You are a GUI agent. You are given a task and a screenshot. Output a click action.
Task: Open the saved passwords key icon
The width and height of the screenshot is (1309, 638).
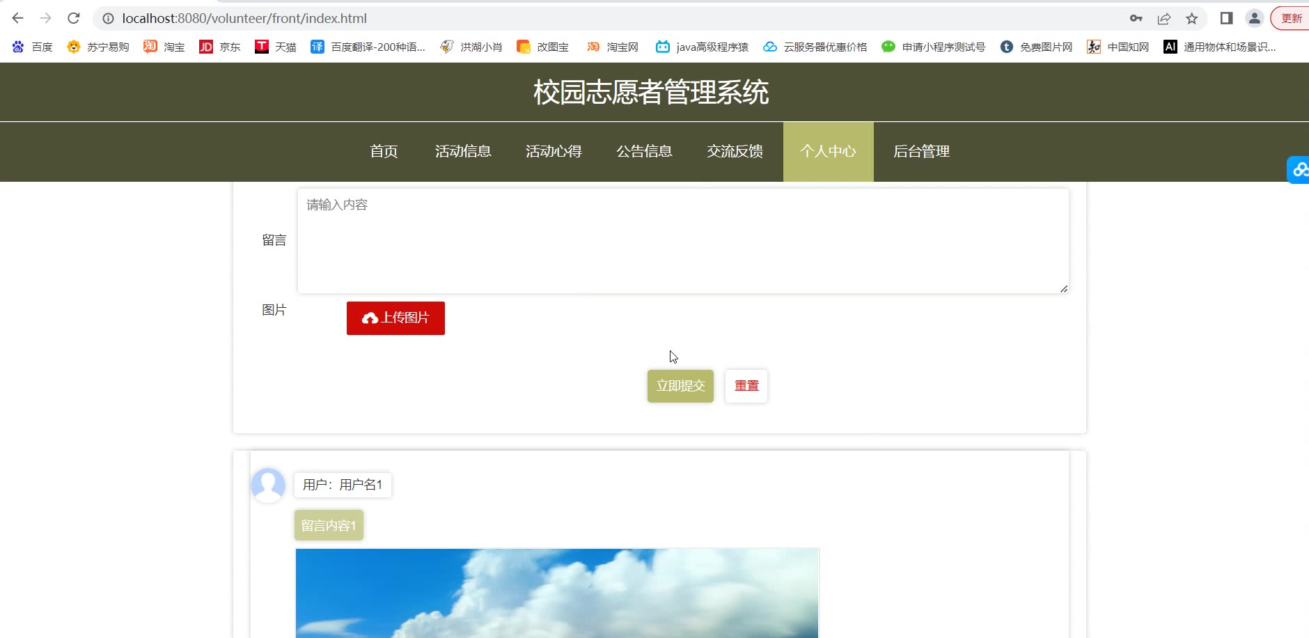tap(1136, 19)
